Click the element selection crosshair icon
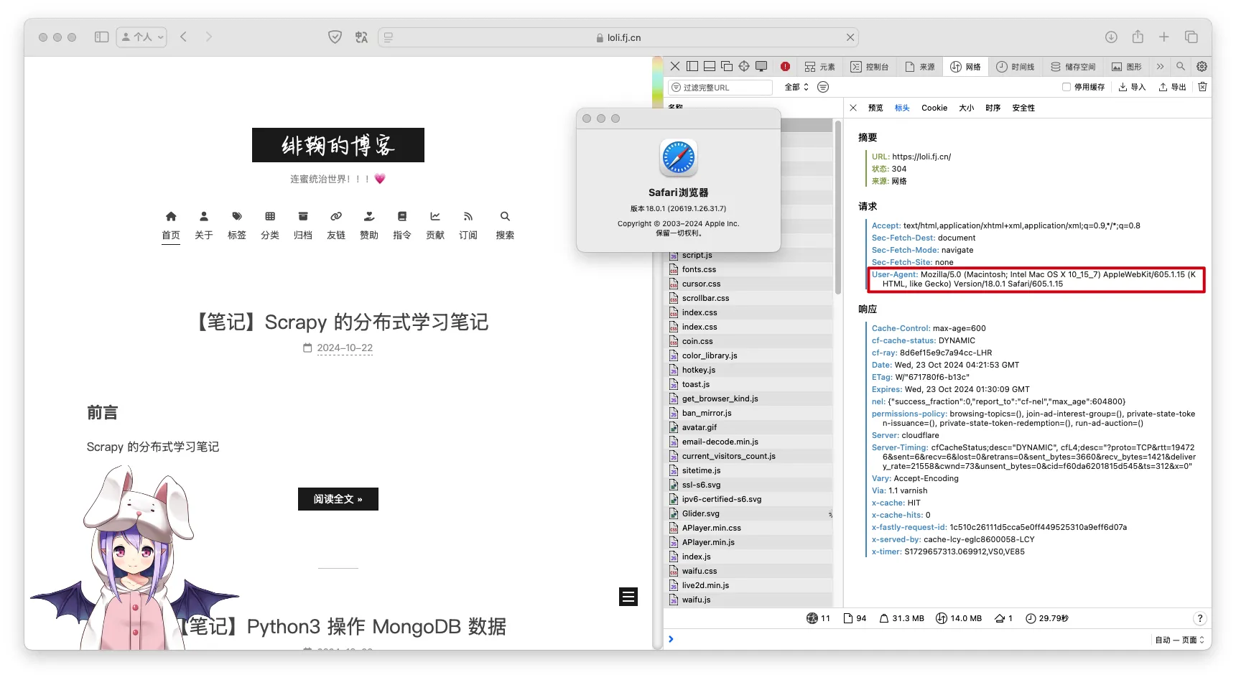 (744, 67)
